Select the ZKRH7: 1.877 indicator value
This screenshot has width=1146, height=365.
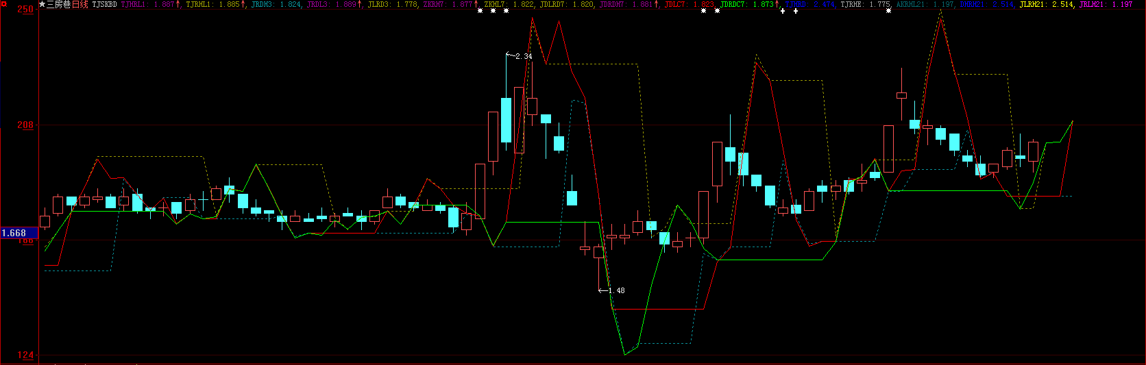click(448, 4)
